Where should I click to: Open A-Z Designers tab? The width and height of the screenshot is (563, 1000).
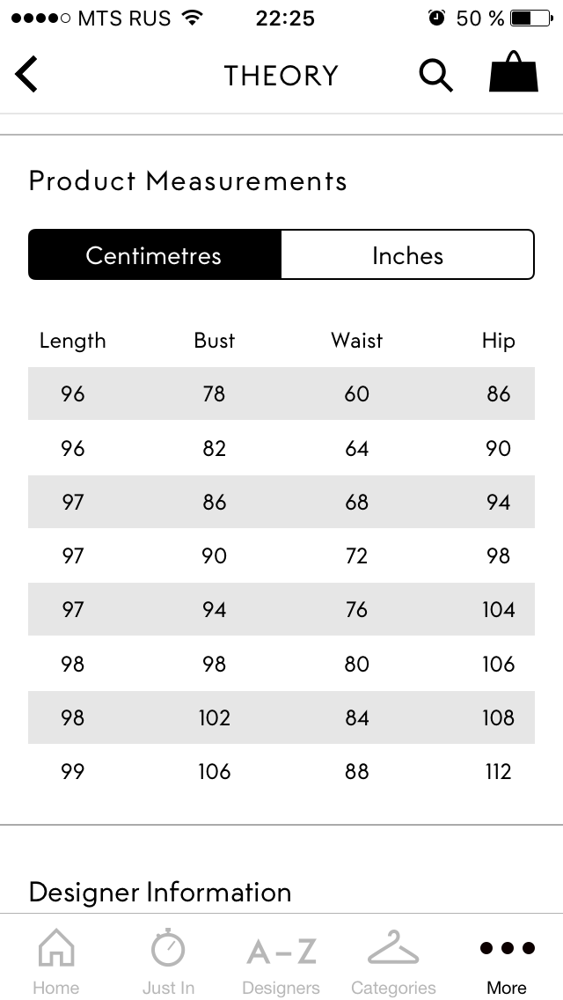[x=281, y=964]
